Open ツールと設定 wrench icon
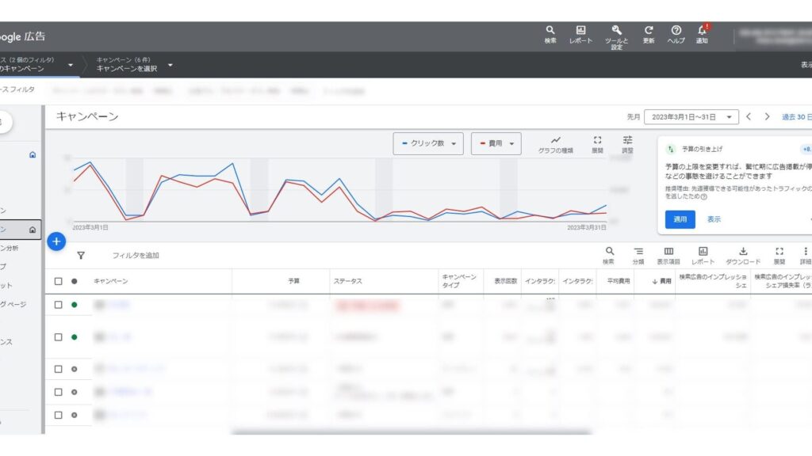 (616, 30)
